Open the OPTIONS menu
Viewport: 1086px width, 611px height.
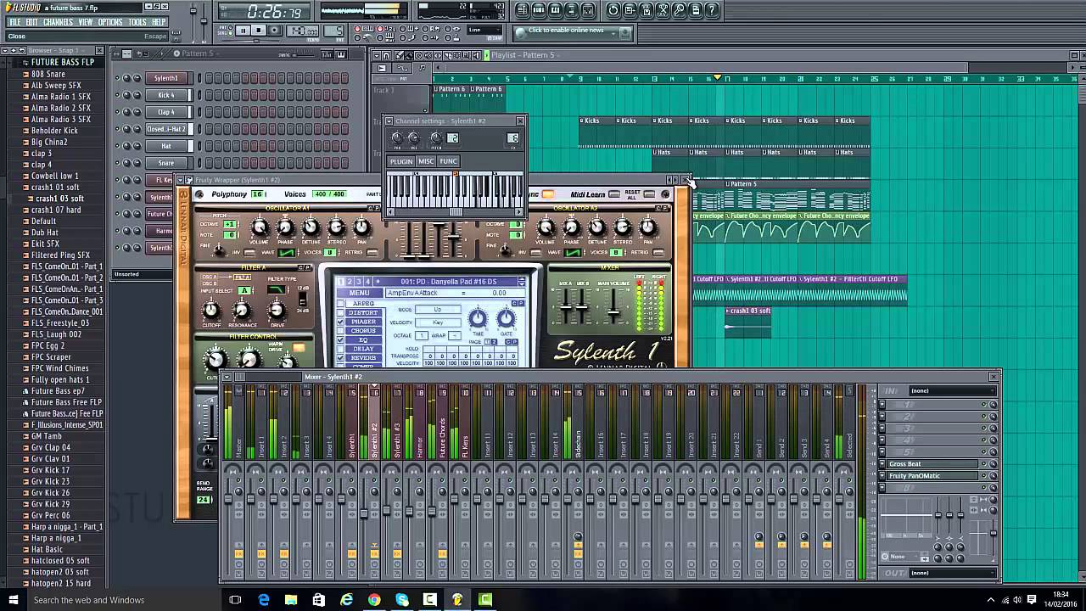tap(109, 22)
